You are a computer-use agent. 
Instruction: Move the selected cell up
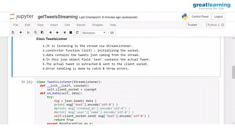click(51, 33)
